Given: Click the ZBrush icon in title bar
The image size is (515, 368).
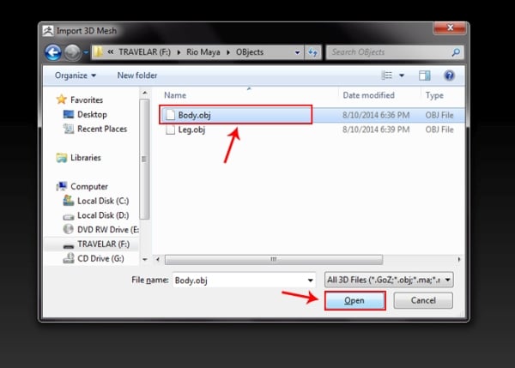Looking at the screenshot, I should point(48,31).
